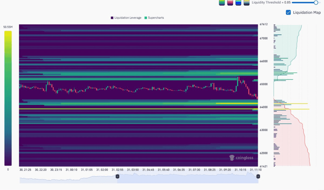Click the 50.55M color scale maximum label
Viewport: 324px width, 190px height.
click(x=8, y=27)
